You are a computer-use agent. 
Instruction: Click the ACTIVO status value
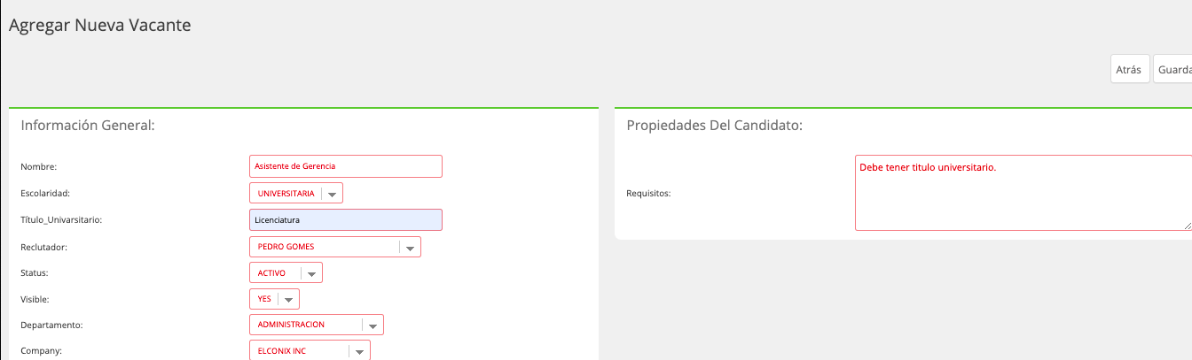point(271,273)
